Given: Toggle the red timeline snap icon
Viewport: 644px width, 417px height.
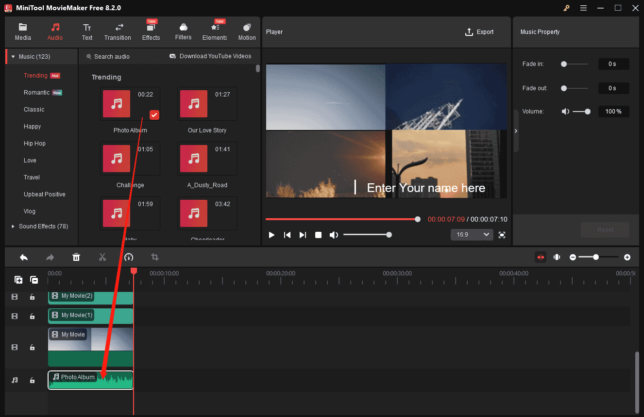Looking at the screenshot, I should 541,257.
